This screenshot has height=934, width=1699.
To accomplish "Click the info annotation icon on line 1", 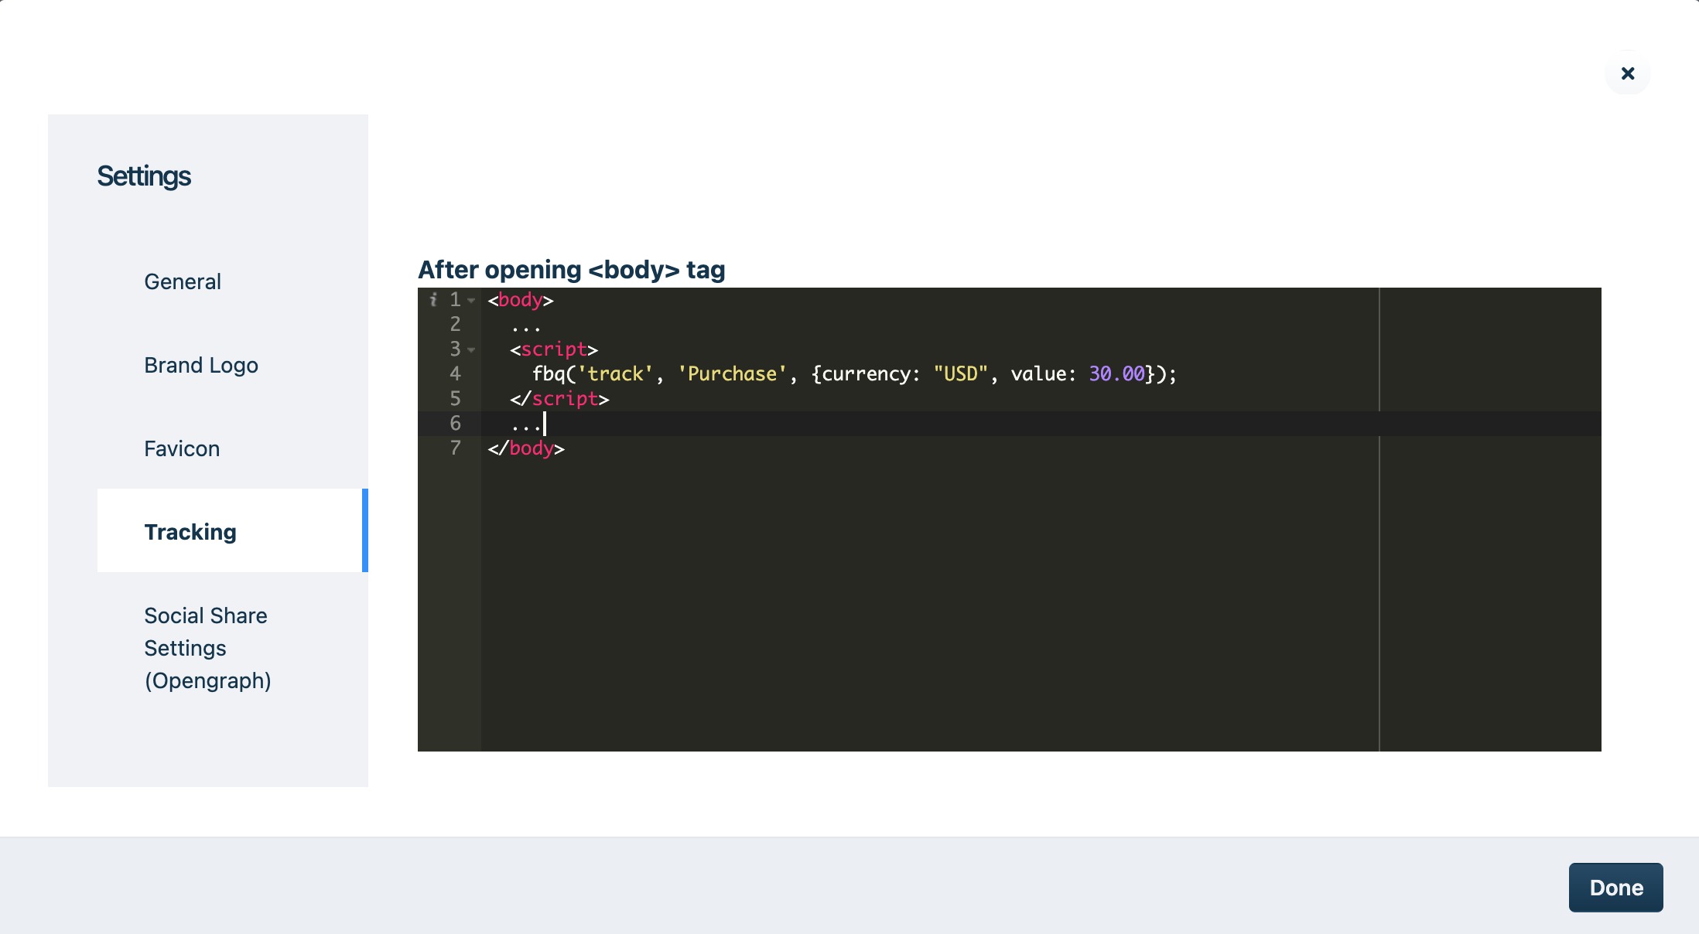I will coord(433,299).
